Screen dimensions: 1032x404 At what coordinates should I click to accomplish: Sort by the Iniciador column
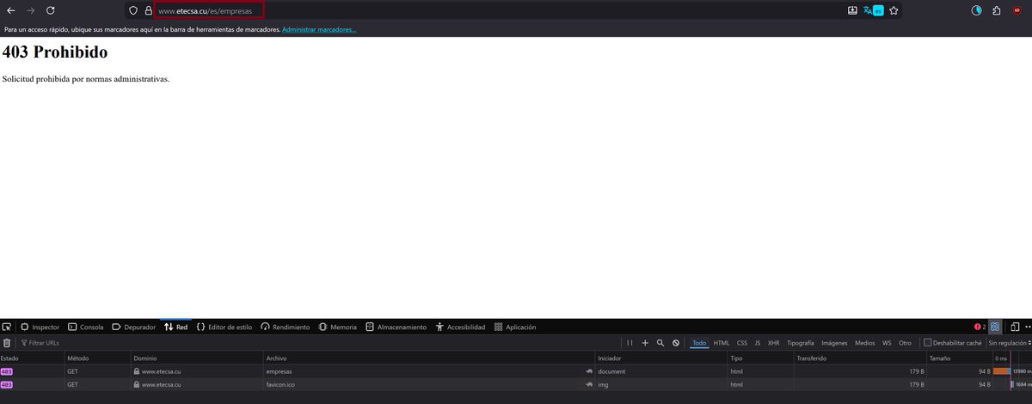point(661,357)
